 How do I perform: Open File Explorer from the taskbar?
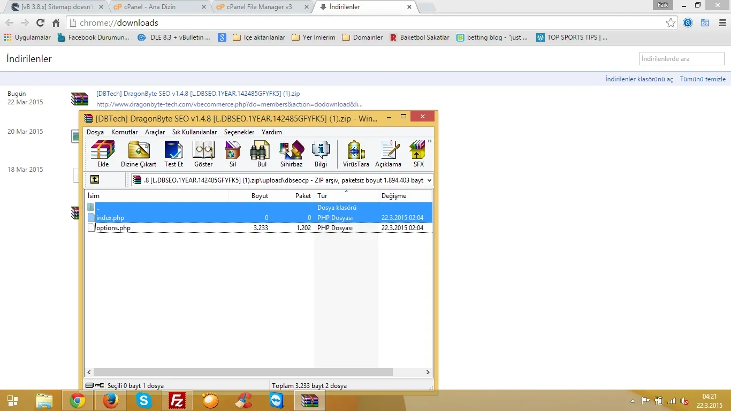click(44, 400)
